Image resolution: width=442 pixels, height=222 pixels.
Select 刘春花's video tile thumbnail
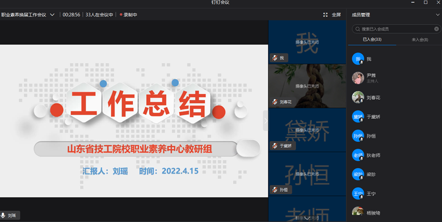(307, 86)
